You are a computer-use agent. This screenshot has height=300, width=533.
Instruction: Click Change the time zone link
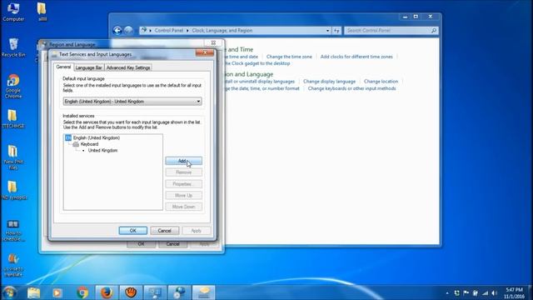289,57
